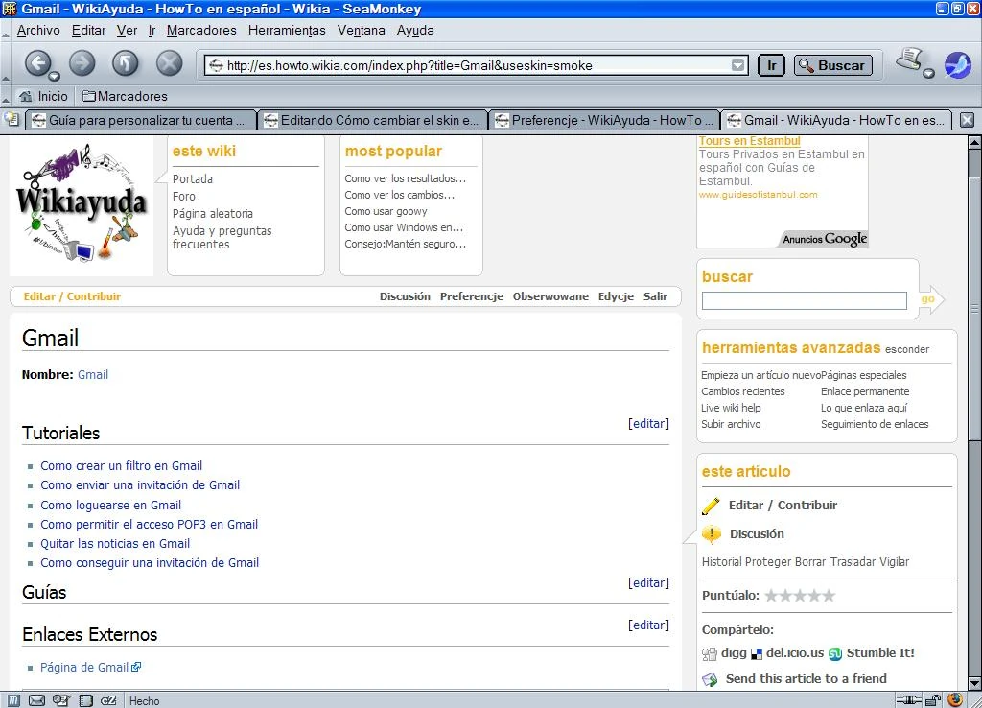The height and width of the screenshot is (708, 982).
Task: Click the Reload page arrow icon
Action: pyautogui.click(x=124, y=63)
